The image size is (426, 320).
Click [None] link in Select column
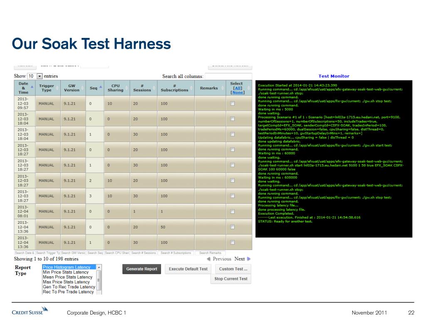(238, 92)
